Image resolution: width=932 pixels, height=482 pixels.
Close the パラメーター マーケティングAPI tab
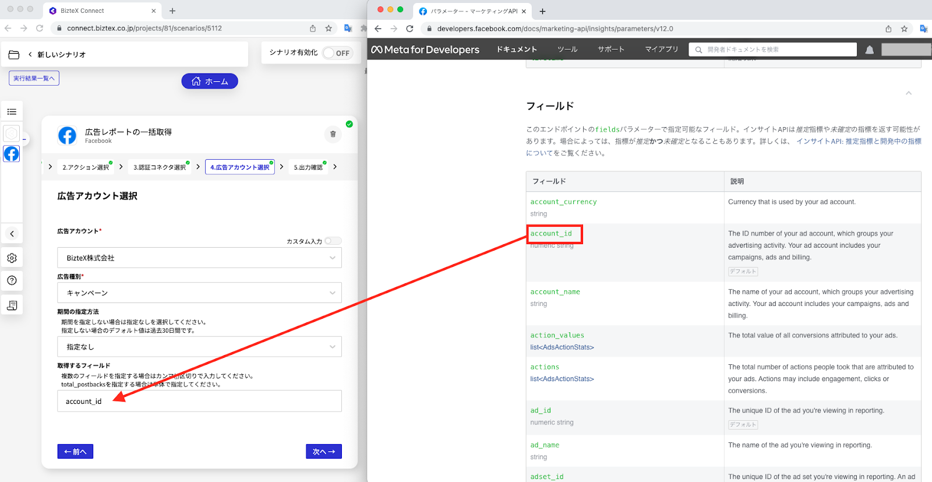524,11
